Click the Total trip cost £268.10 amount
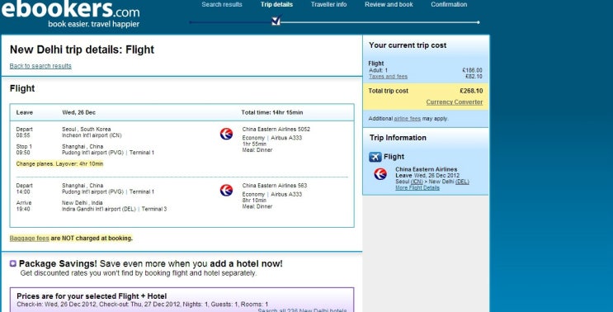This screenshot has width=613, height=312. coord(471,91)
